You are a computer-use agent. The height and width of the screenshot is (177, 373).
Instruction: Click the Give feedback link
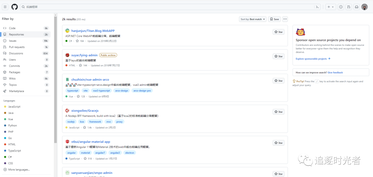[335, 72]
